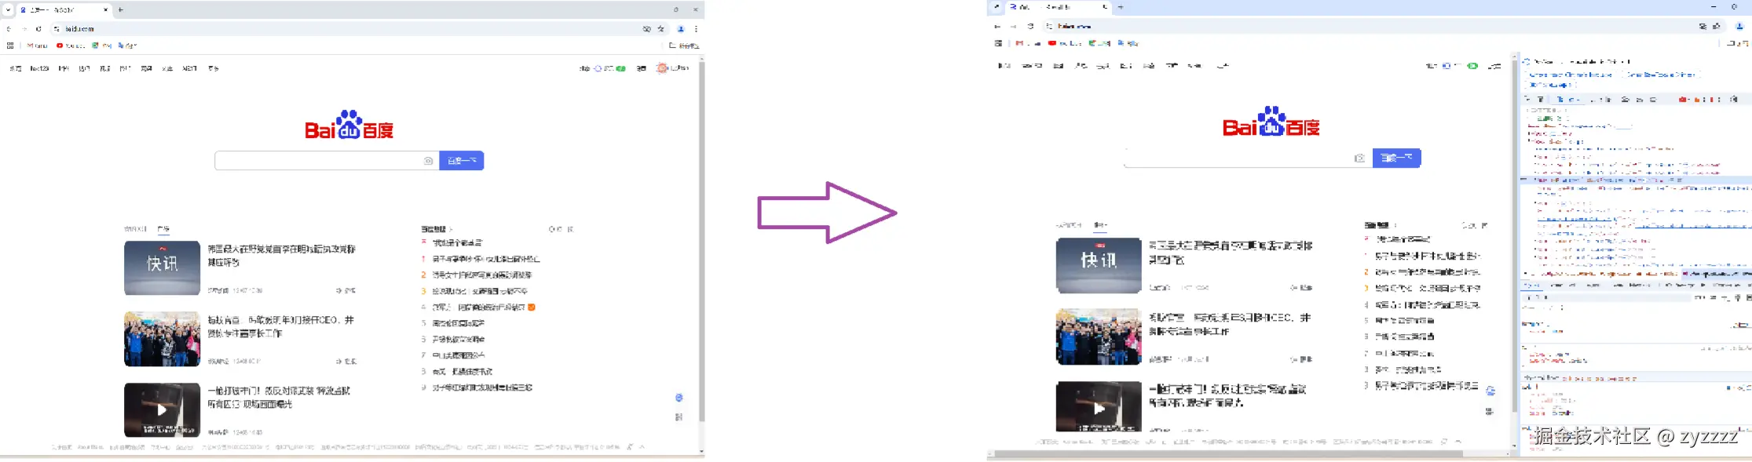This screenshot has width=1752, height=462.
Task: Open camera image search in left window
Action: point(429,161)
